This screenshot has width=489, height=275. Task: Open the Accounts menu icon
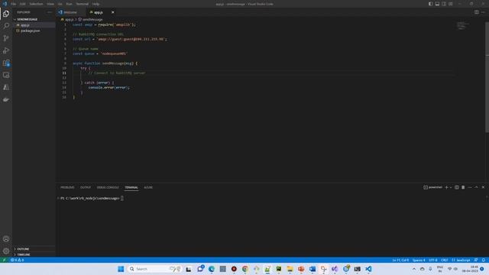tap(6, 239)
